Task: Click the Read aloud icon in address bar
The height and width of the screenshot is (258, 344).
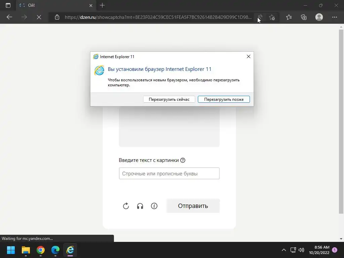Action: coord(260,17)
